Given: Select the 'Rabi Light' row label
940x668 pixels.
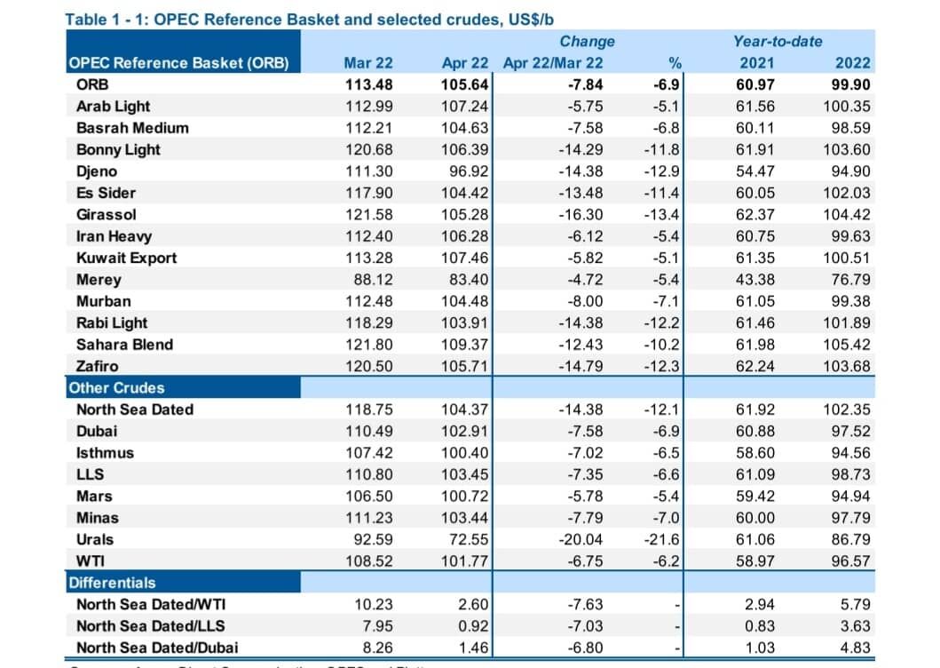Looking at the screenshot, I should coord(112,323).
